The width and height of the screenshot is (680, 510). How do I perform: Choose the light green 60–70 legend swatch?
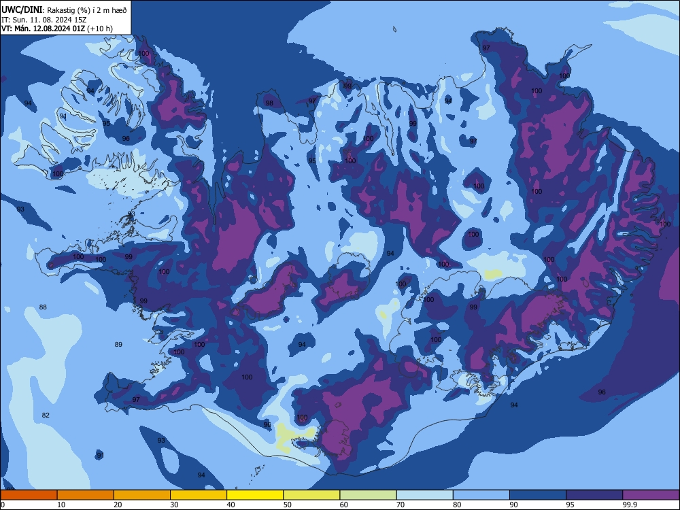(x=368, y=495)
